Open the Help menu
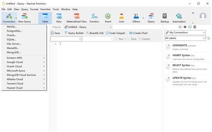Viewport: 212px width, 132px height. point(75,9)
